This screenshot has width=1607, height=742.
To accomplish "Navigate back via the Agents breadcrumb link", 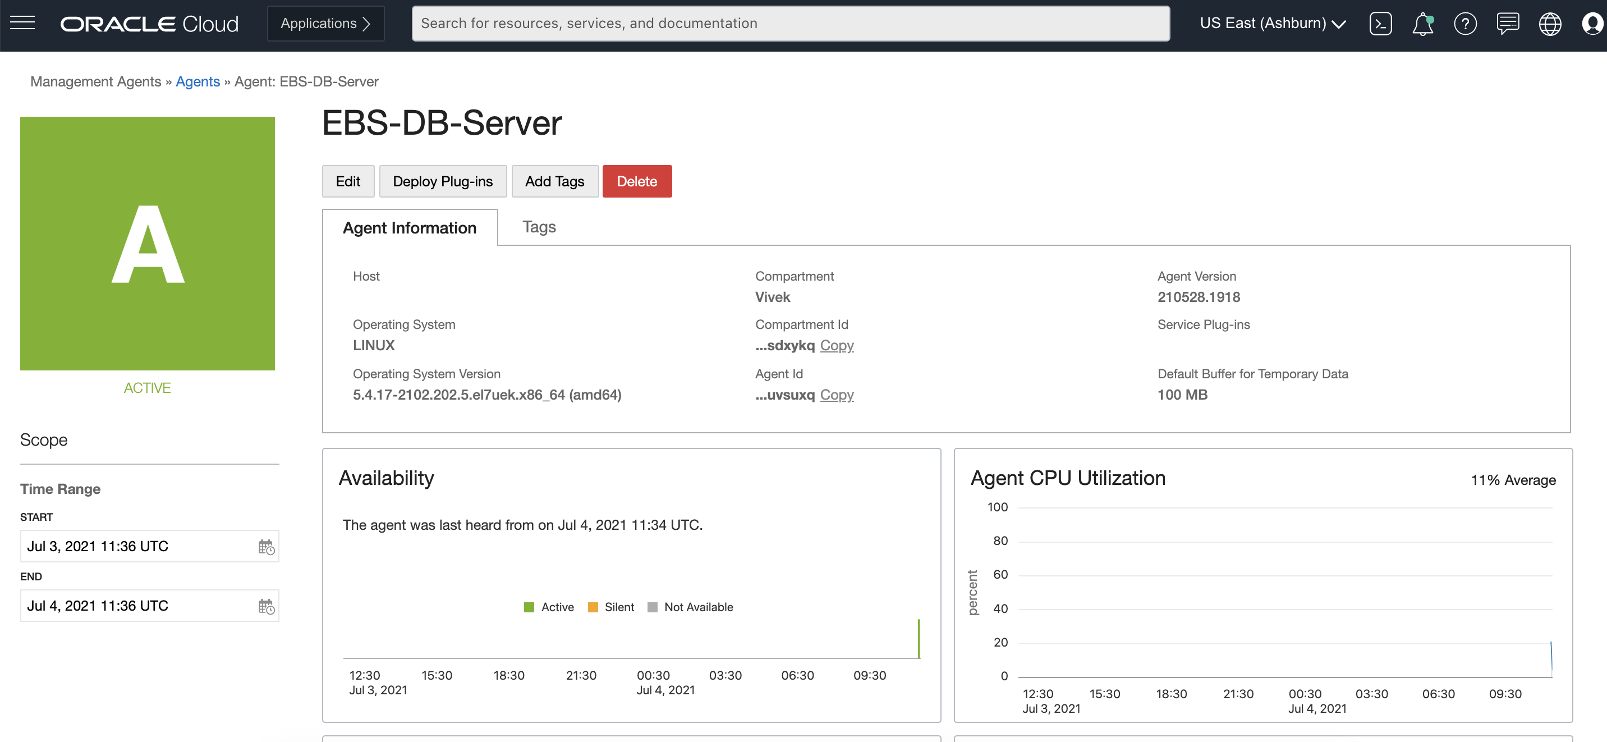I will tap(198, 81).
